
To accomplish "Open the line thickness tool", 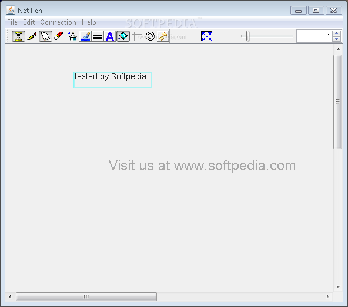I will click(x=98, y=36).
